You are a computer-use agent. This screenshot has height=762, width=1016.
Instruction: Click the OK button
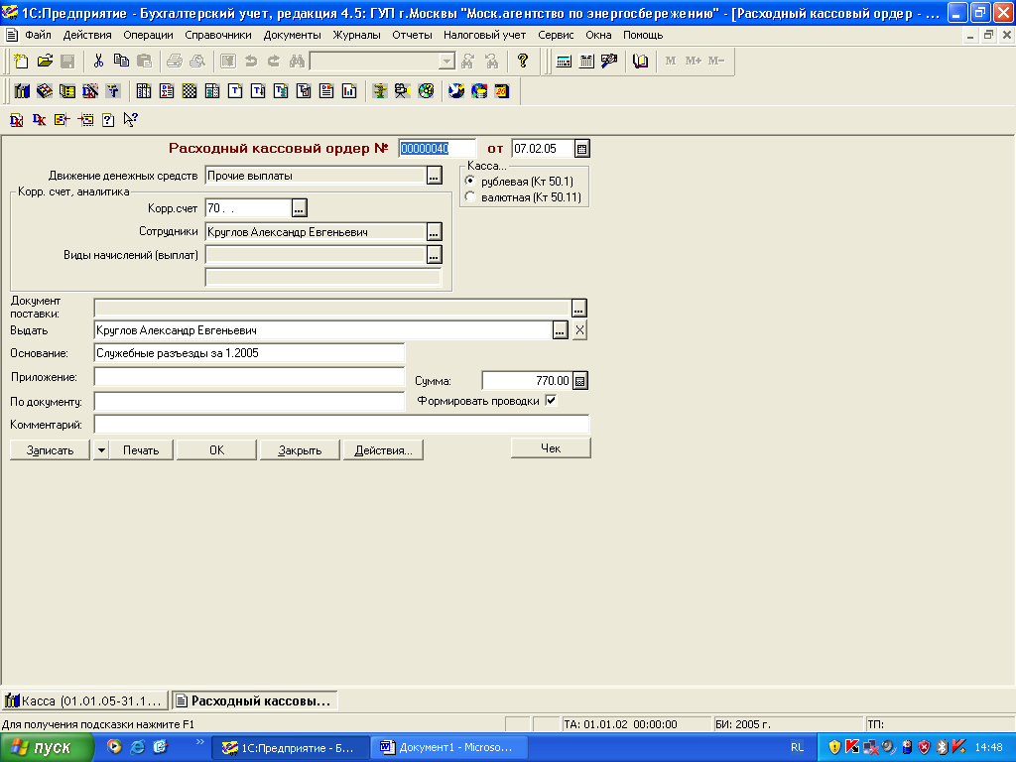coord(217,450)
